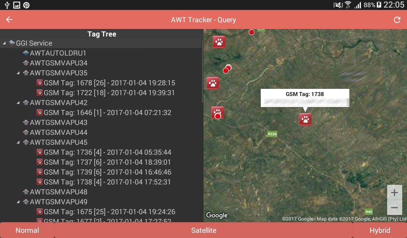Click the topmost paw marker on the map

(x=219, y=42)
